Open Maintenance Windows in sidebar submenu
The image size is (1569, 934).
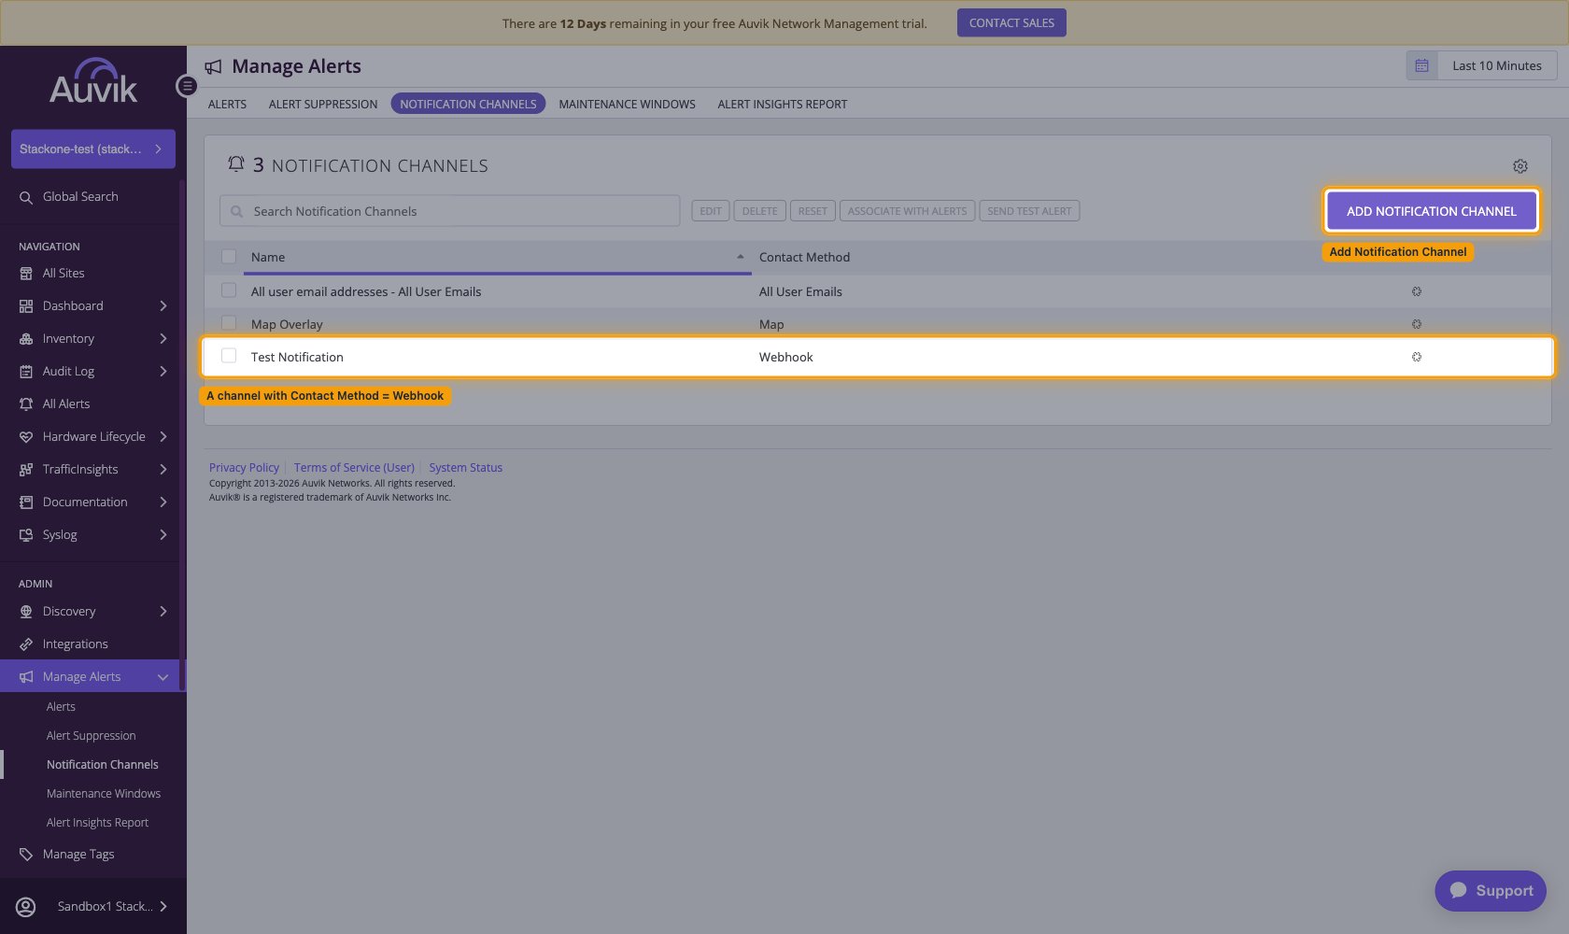click(104, 794)
